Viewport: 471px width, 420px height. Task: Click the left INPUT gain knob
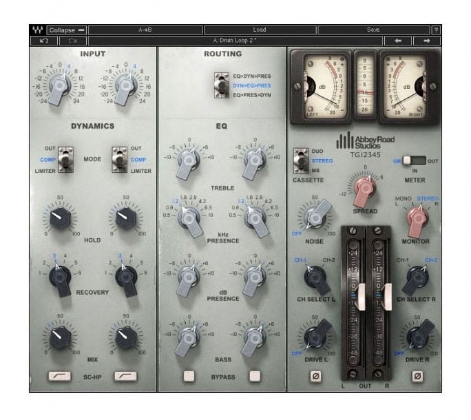tap(60, 86)
